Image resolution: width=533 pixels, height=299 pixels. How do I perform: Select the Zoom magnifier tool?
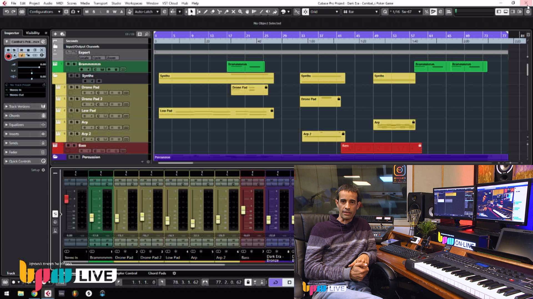[x=240, y=12]
